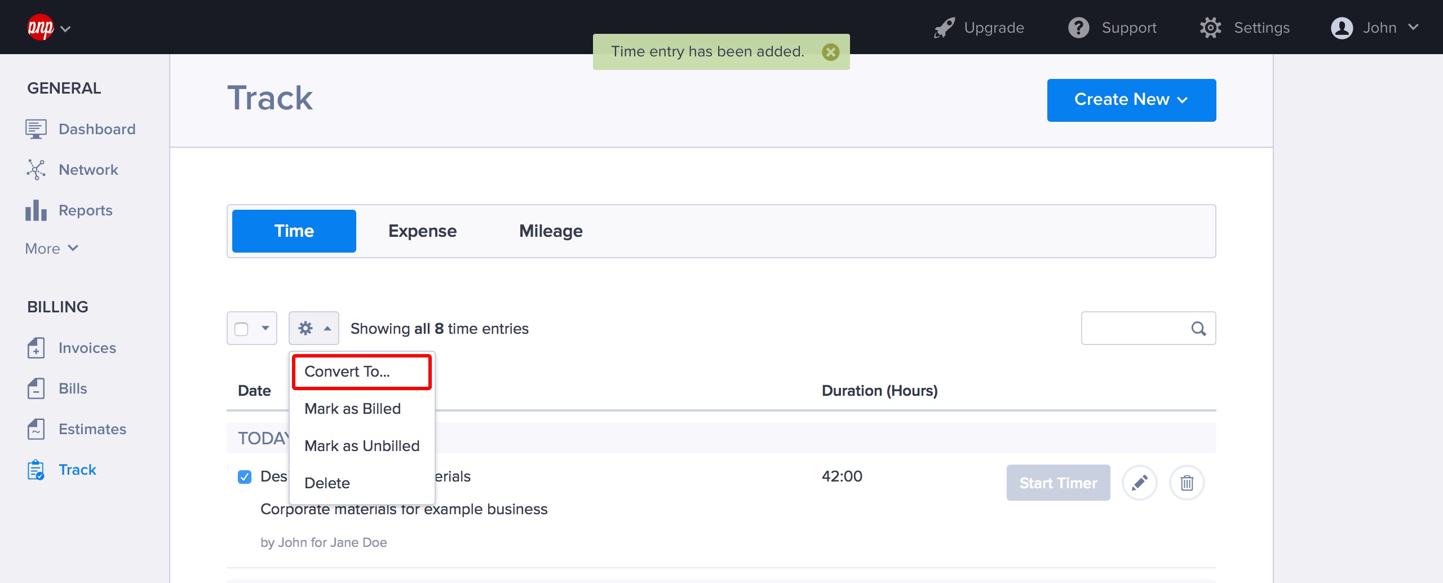Switch to the Expense tab

pyautogui.click(x=422, y=231)
